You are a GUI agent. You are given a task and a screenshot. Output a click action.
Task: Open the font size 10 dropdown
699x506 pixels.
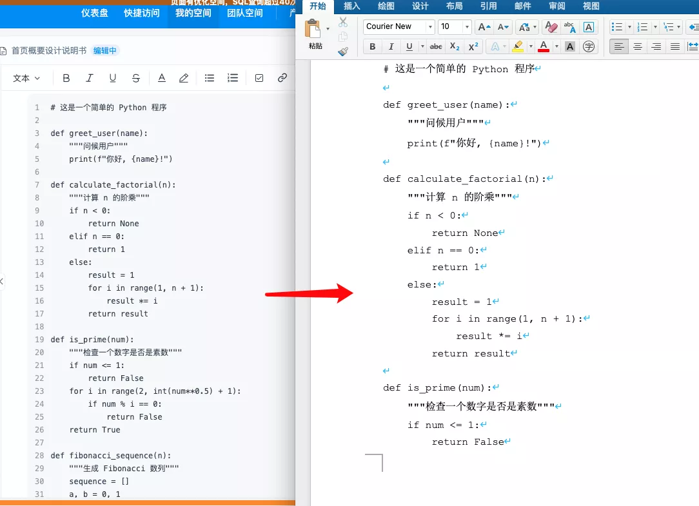[x=467, y=26]
